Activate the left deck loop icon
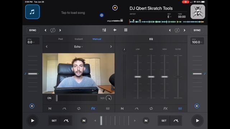Image resolution: width=230 pixels, height=129 pixels. (53, 30)
